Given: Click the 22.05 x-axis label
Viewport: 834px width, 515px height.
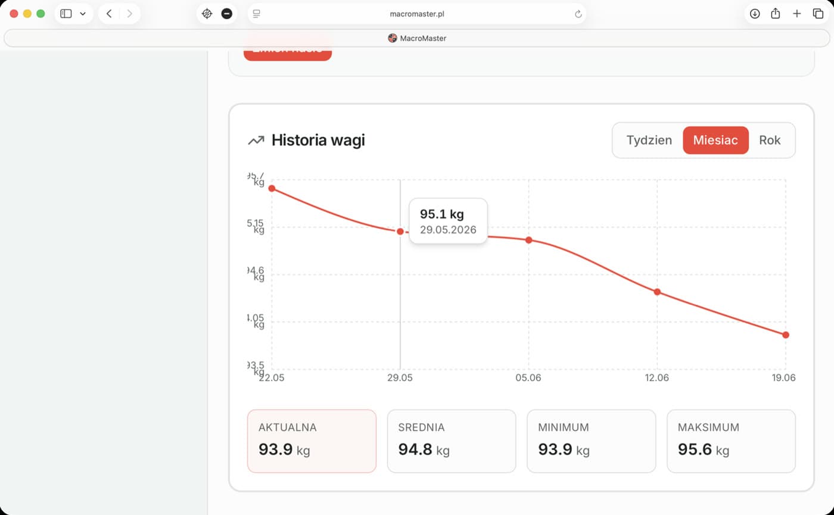Looking at the screenshot, I should point(272,378).
